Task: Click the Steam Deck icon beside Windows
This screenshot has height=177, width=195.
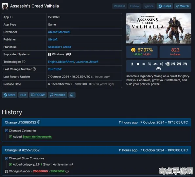Action: (x=67, y=54)
